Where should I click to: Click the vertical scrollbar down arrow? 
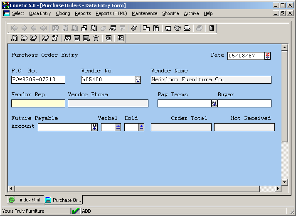(284, 182)
